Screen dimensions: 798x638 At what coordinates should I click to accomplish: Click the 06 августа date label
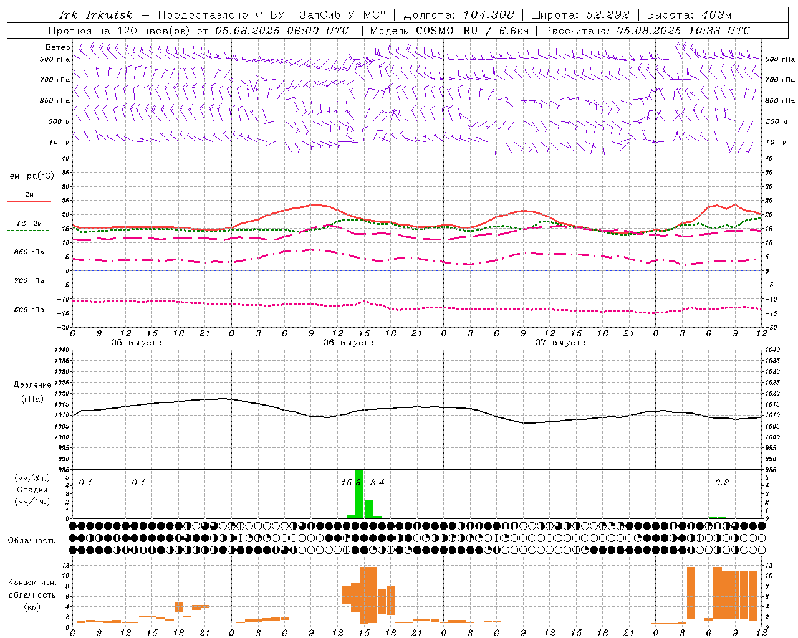(349, 343)
